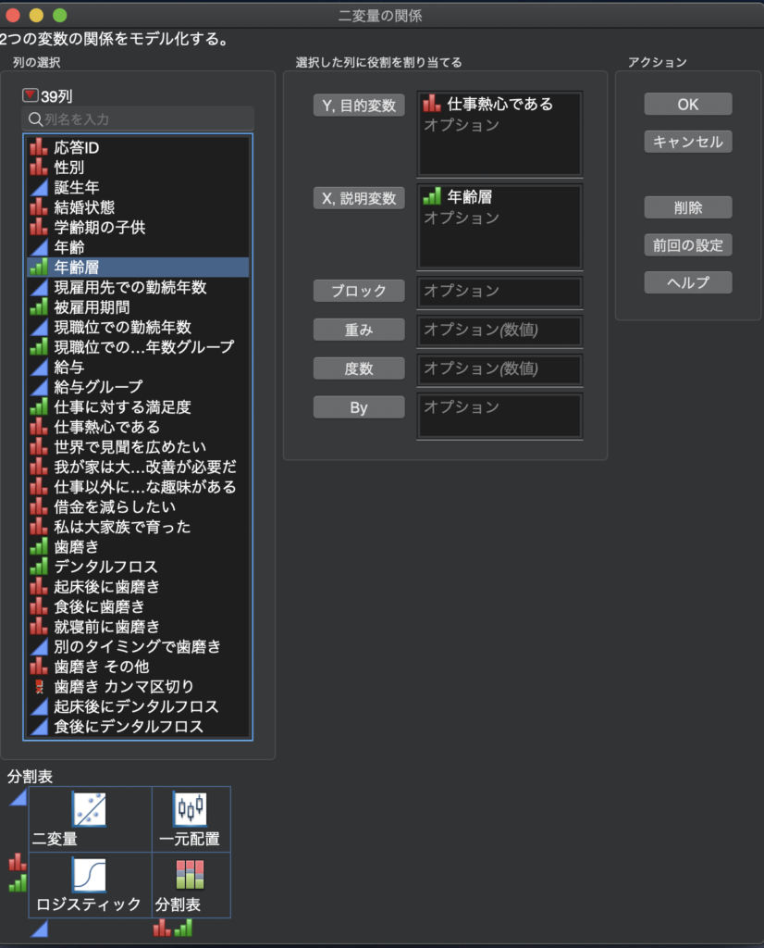Click the ordinal icon beside 仕事に対する満足度
The height and width of the screenshot is (948, 764).
[x=39, y=407]
